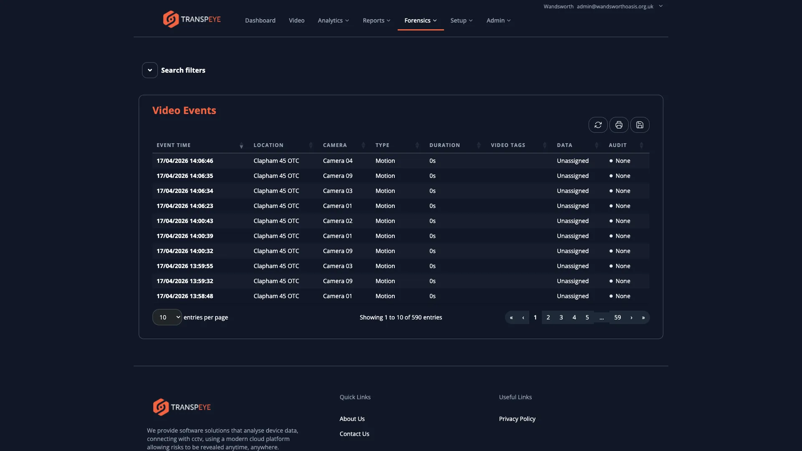Click the refresh icon on Video Events

click(598, 125)
